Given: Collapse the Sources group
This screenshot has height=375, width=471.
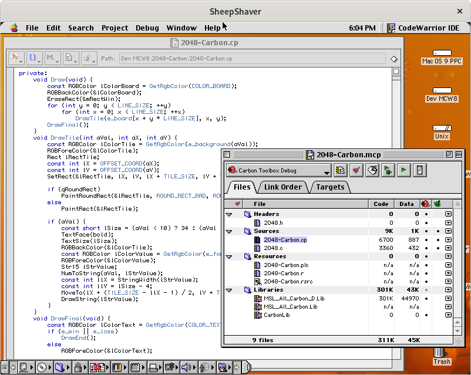Looking at the screenshot, I should [x=229, y=231].
